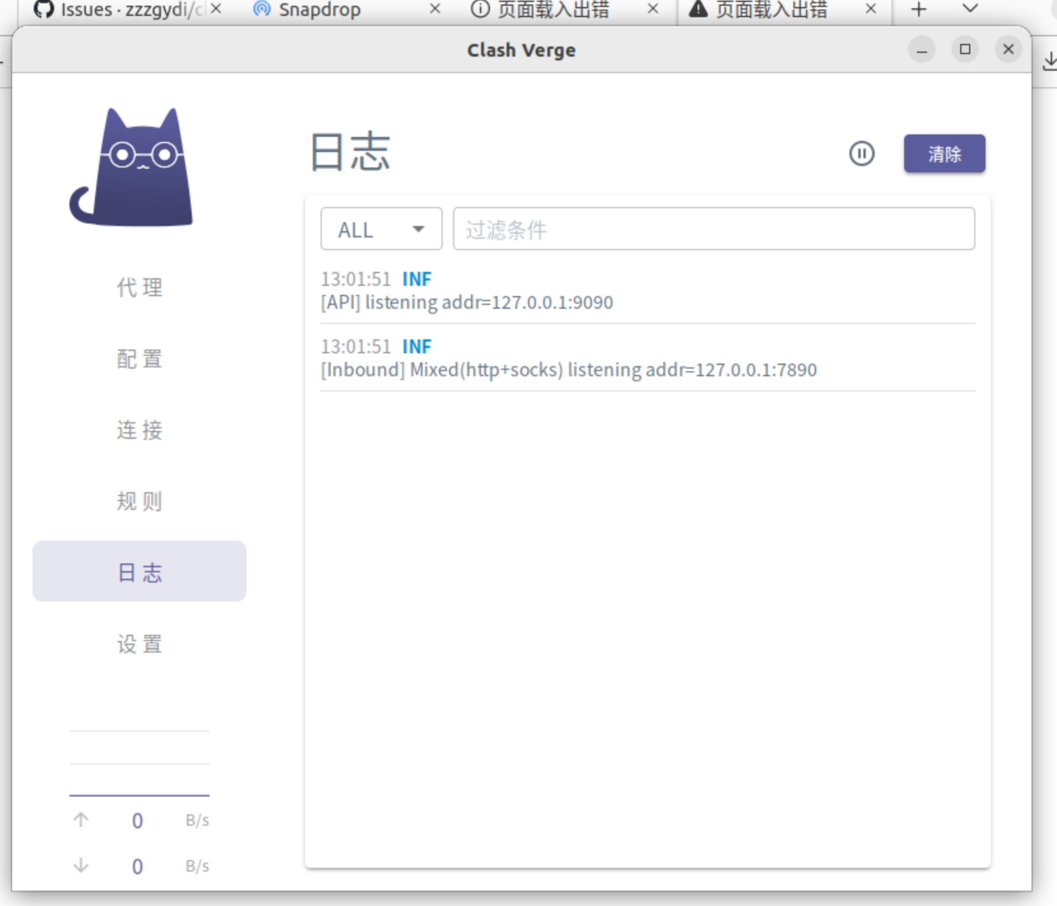Select the 日志 sidebar item
The width and height of the screenshot is (1057, 906).
point(140,572)
